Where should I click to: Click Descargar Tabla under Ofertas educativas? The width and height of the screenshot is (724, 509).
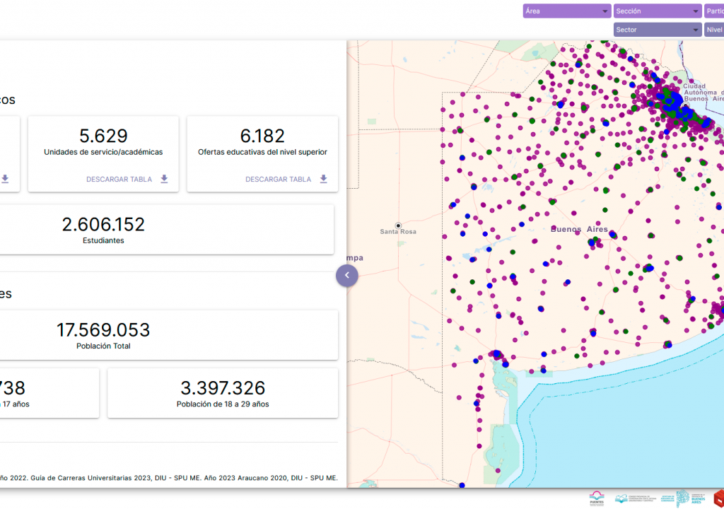[278, 180]
